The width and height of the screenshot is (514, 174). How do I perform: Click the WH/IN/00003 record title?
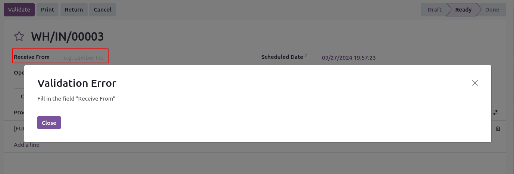(x=68, y=37)
